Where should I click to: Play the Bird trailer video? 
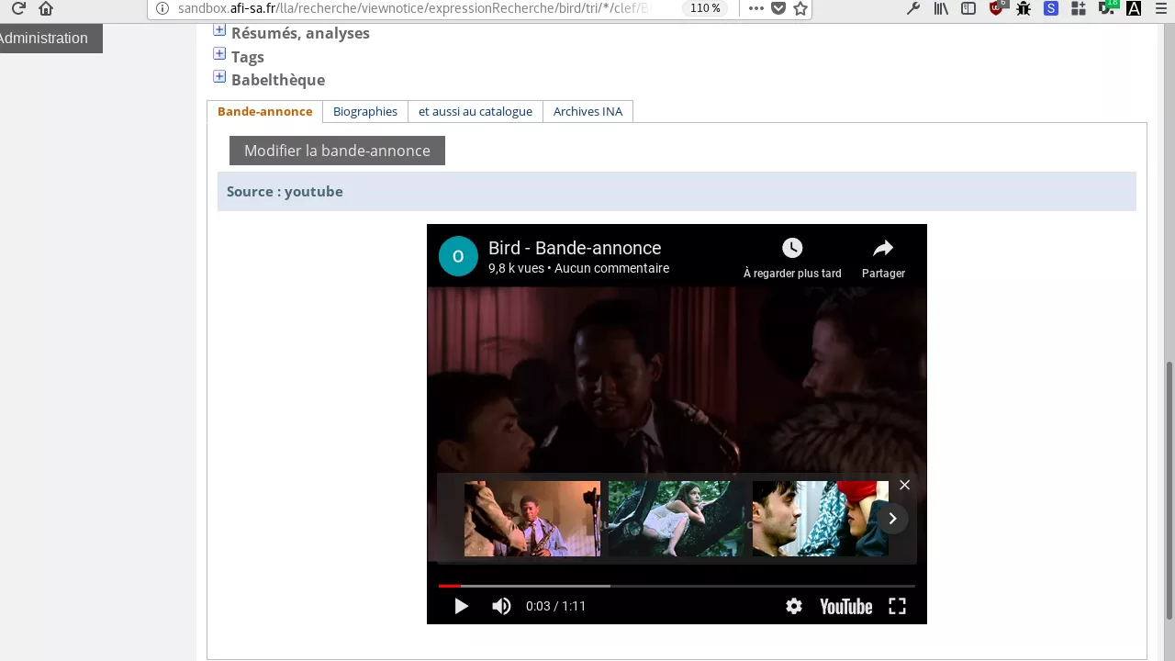point(461,606)
